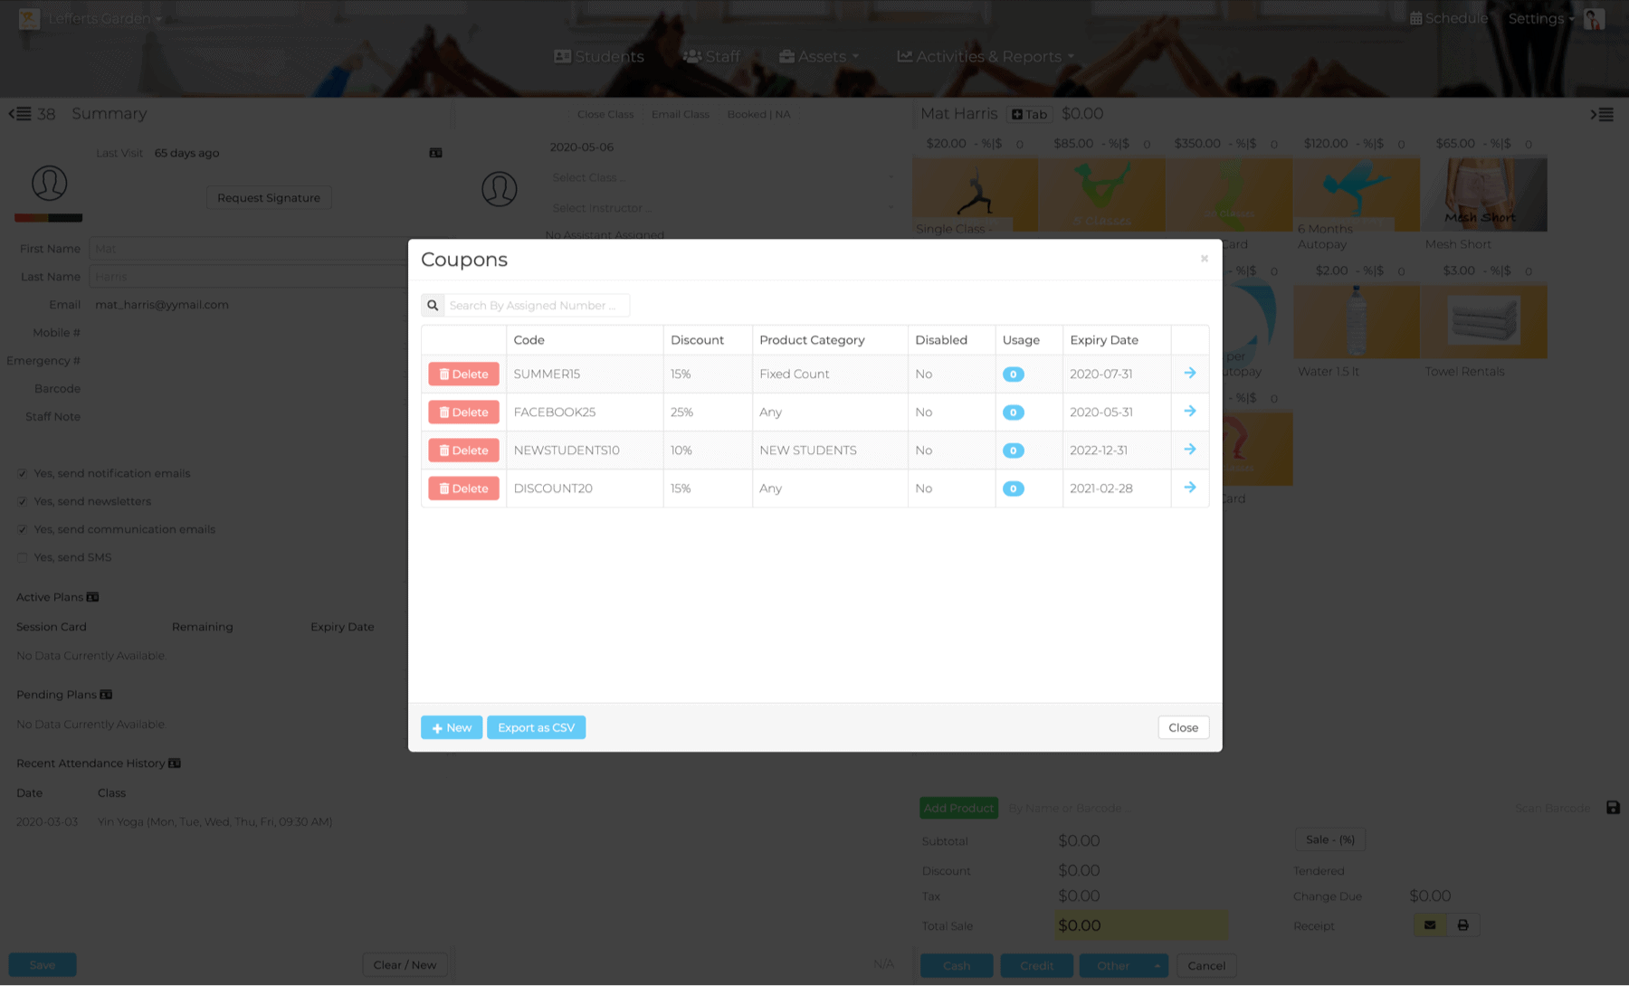Toggle the right-side panel list icon

[1602, 114]
